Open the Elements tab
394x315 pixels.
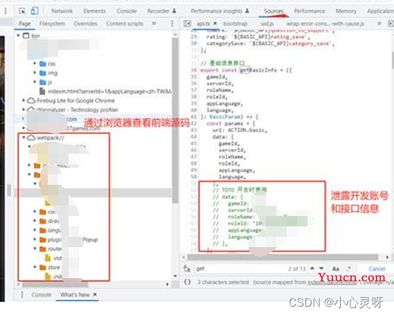coord(94,11)
